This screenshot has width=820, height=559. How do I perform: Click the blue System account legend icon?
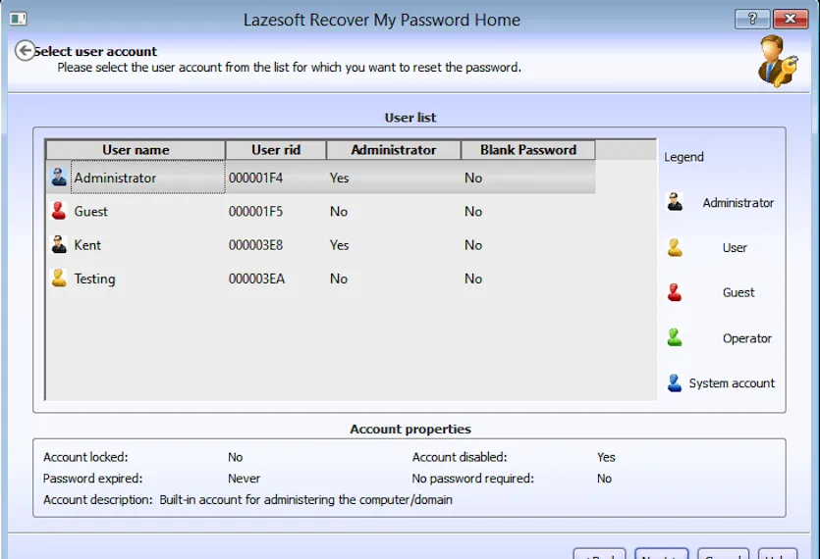675,382
